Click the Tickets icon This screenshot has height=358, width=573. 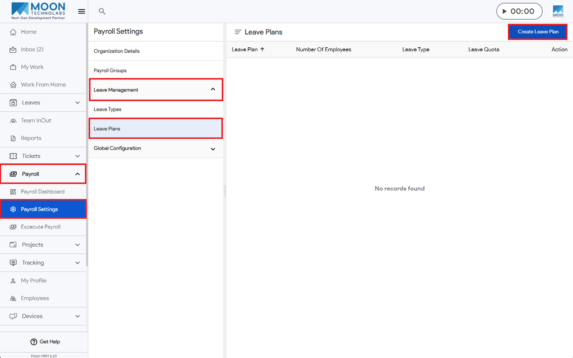(x=13, y=156)
